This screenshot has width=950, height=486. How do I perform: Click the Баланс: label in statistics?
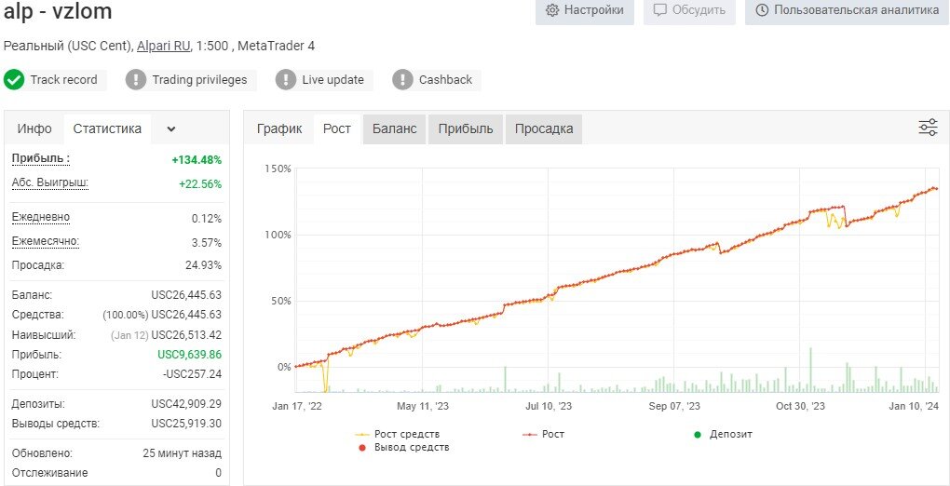tap(32, 295)
